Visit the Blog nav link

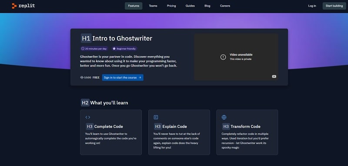(x=207, y=6)
